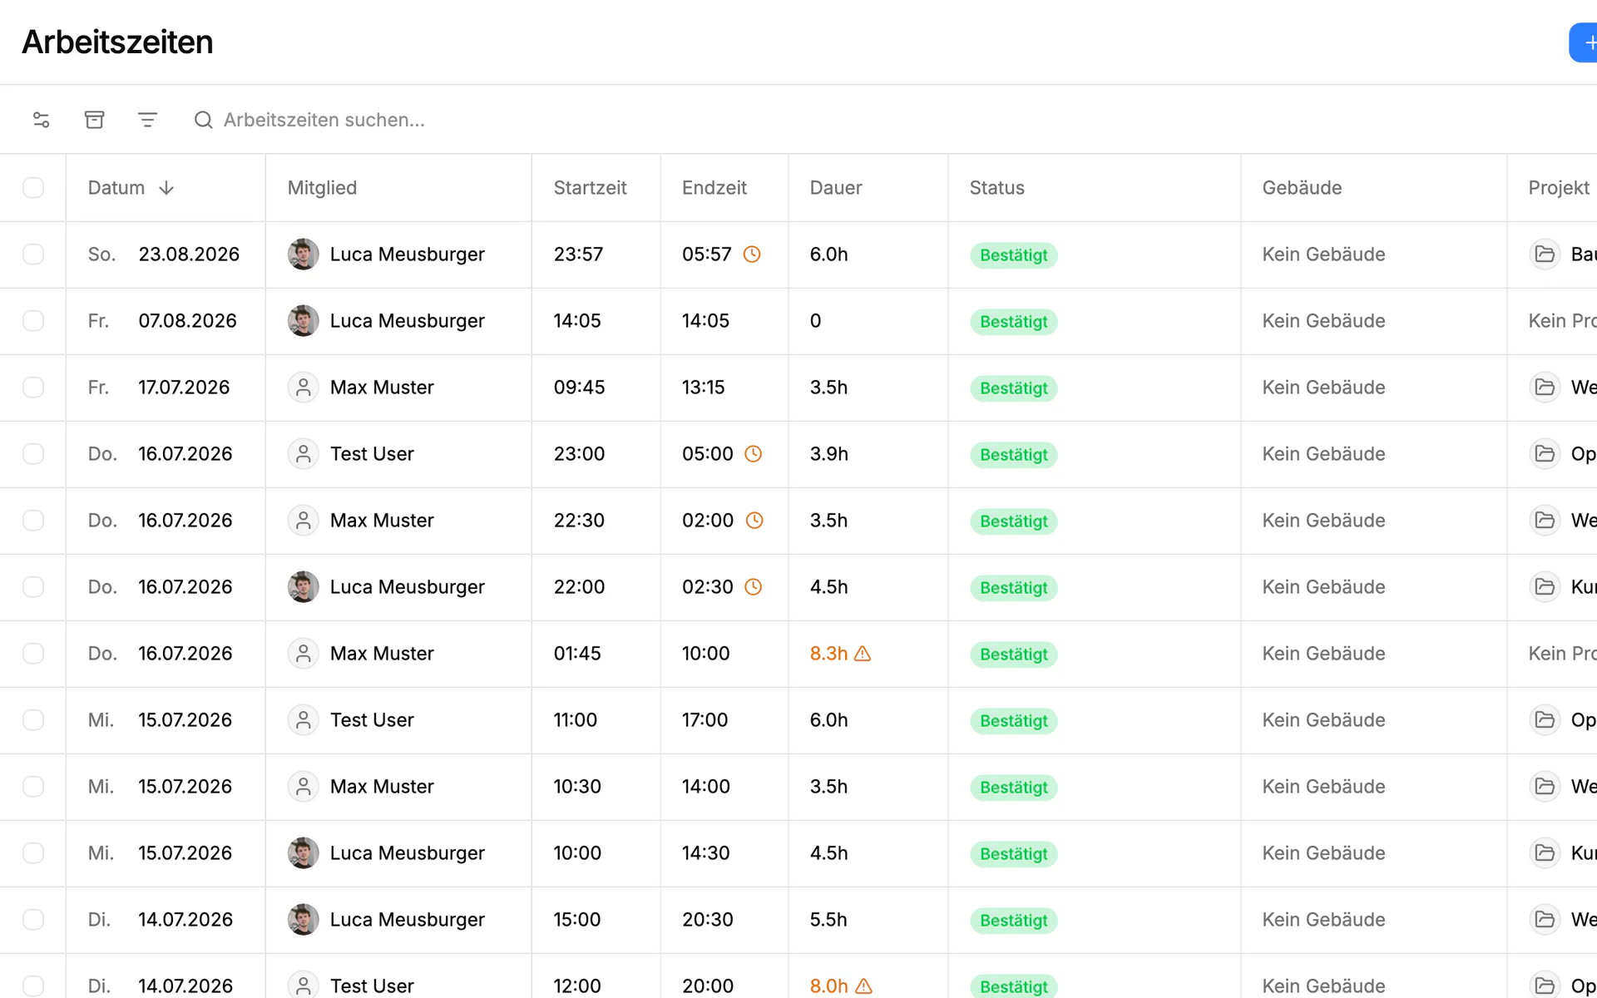
Task: Click clock icon beside 02:00 end time
Action: coord(754,521)
